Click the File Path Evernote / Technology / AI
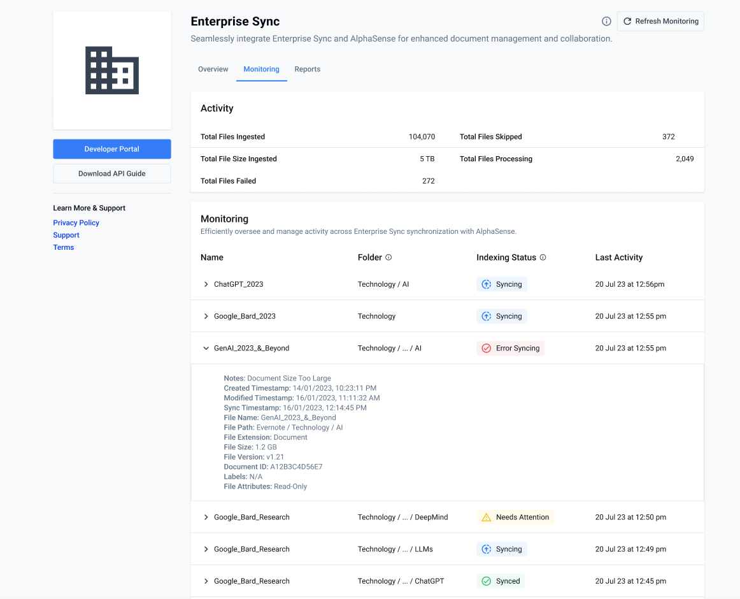 pos(283,428)
